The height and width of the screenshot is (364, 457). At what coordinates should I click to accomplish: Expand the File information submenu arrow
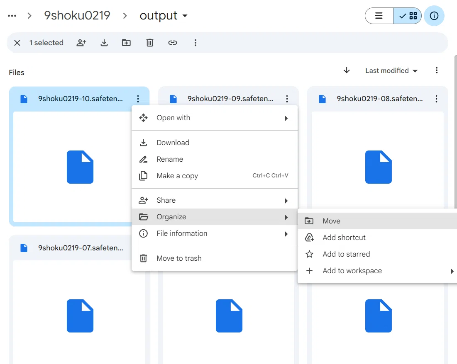[286, 234]
